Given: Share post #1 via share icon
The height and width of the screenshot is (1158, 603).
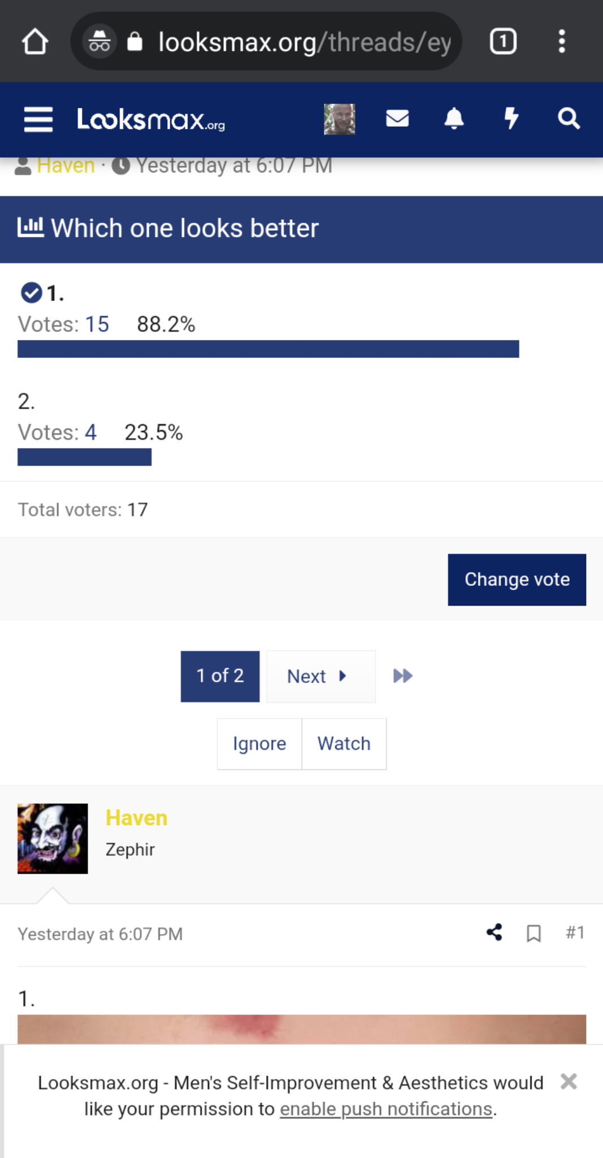Looking at the screenshot, I should pyautogui.click(x=494, y=932).
